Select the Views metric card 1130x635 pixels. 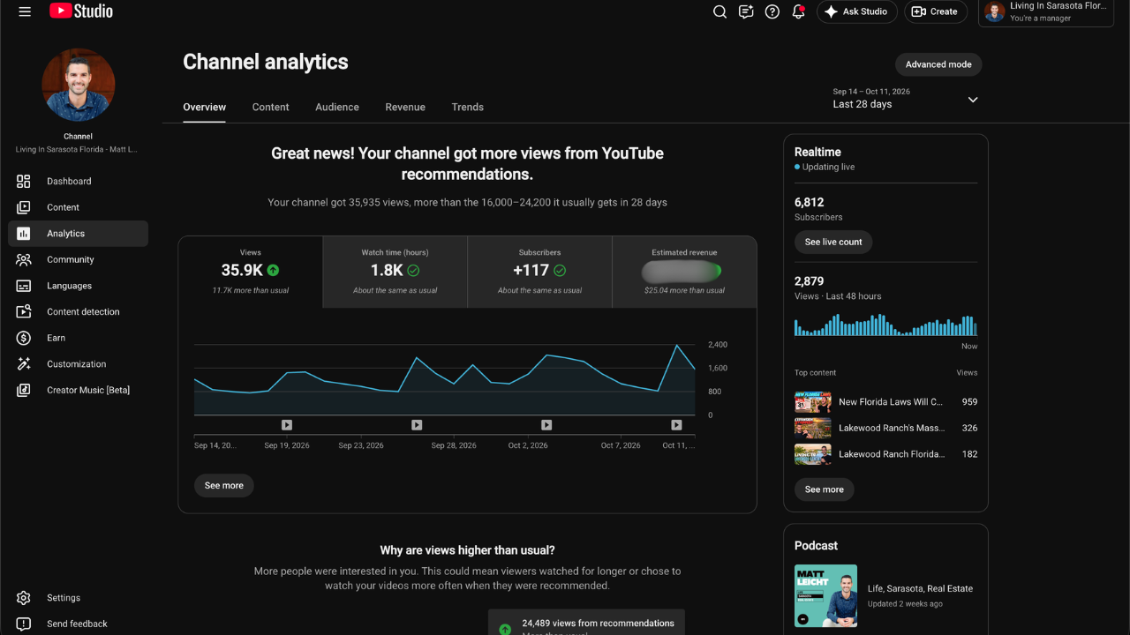tap(251, 272)
